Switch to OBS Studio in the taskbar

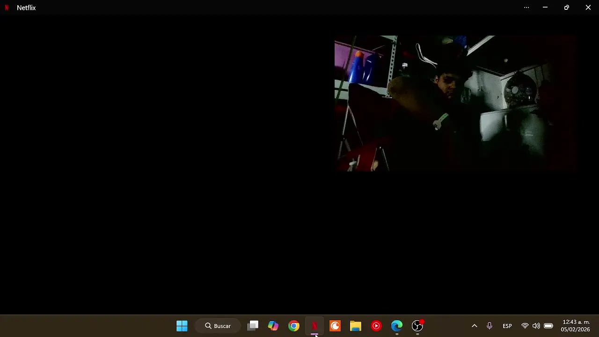[417, 326]
